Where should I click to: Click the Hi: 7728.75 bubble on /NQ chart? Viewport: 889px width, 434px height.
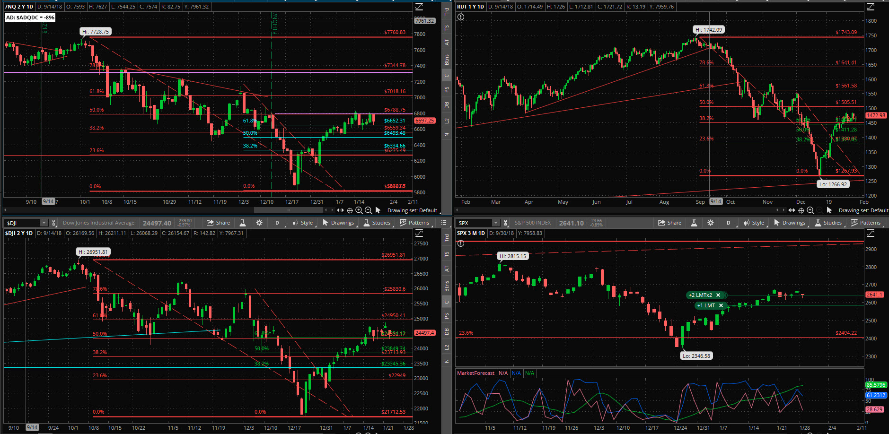96,32
